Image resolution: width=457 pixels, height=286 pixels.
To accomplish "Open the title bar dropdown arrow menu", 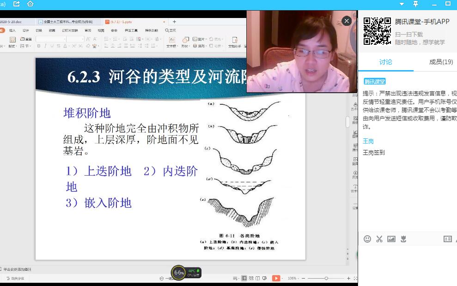I will (x=402, y=4).
